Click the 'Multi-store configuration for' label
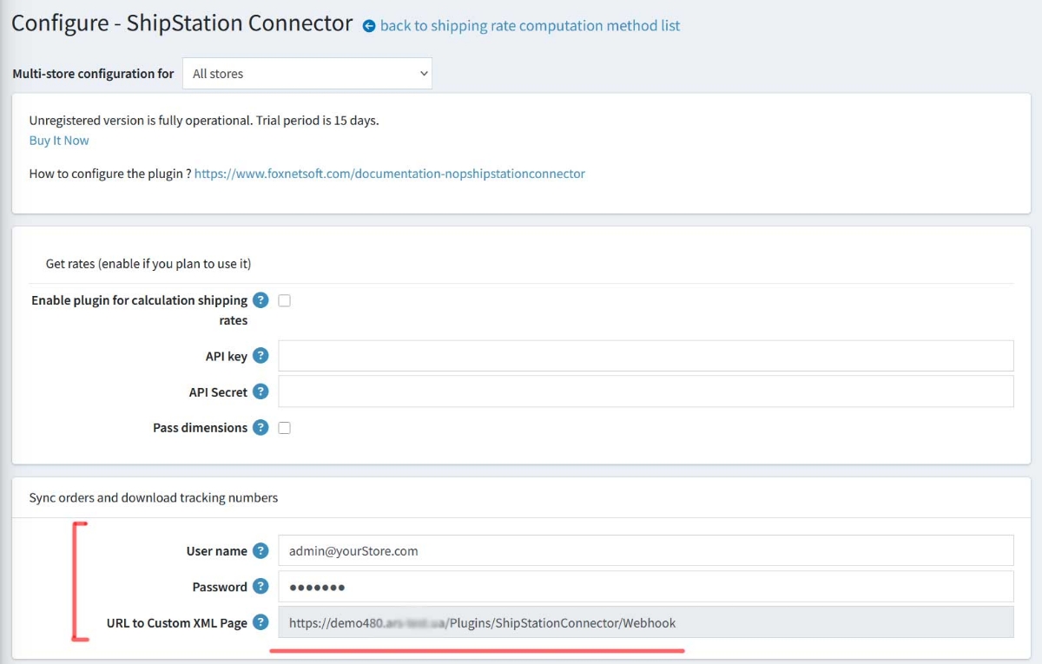1042x664 pixels. click(93, 74)
